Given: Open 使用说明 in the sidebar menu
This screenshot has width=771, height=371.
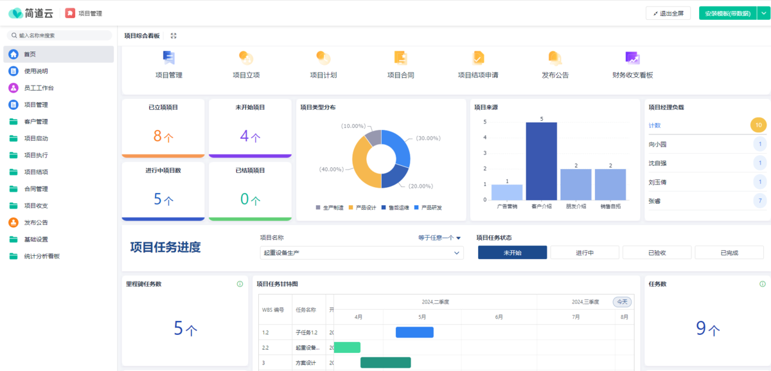Looking at the screenshot, I should pyautogui.click(x=58, y=71).
